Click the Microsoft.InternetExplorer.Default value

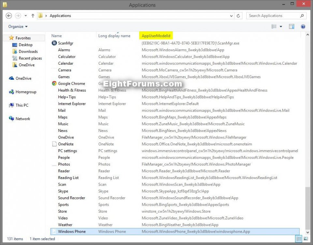click(170, 104)
